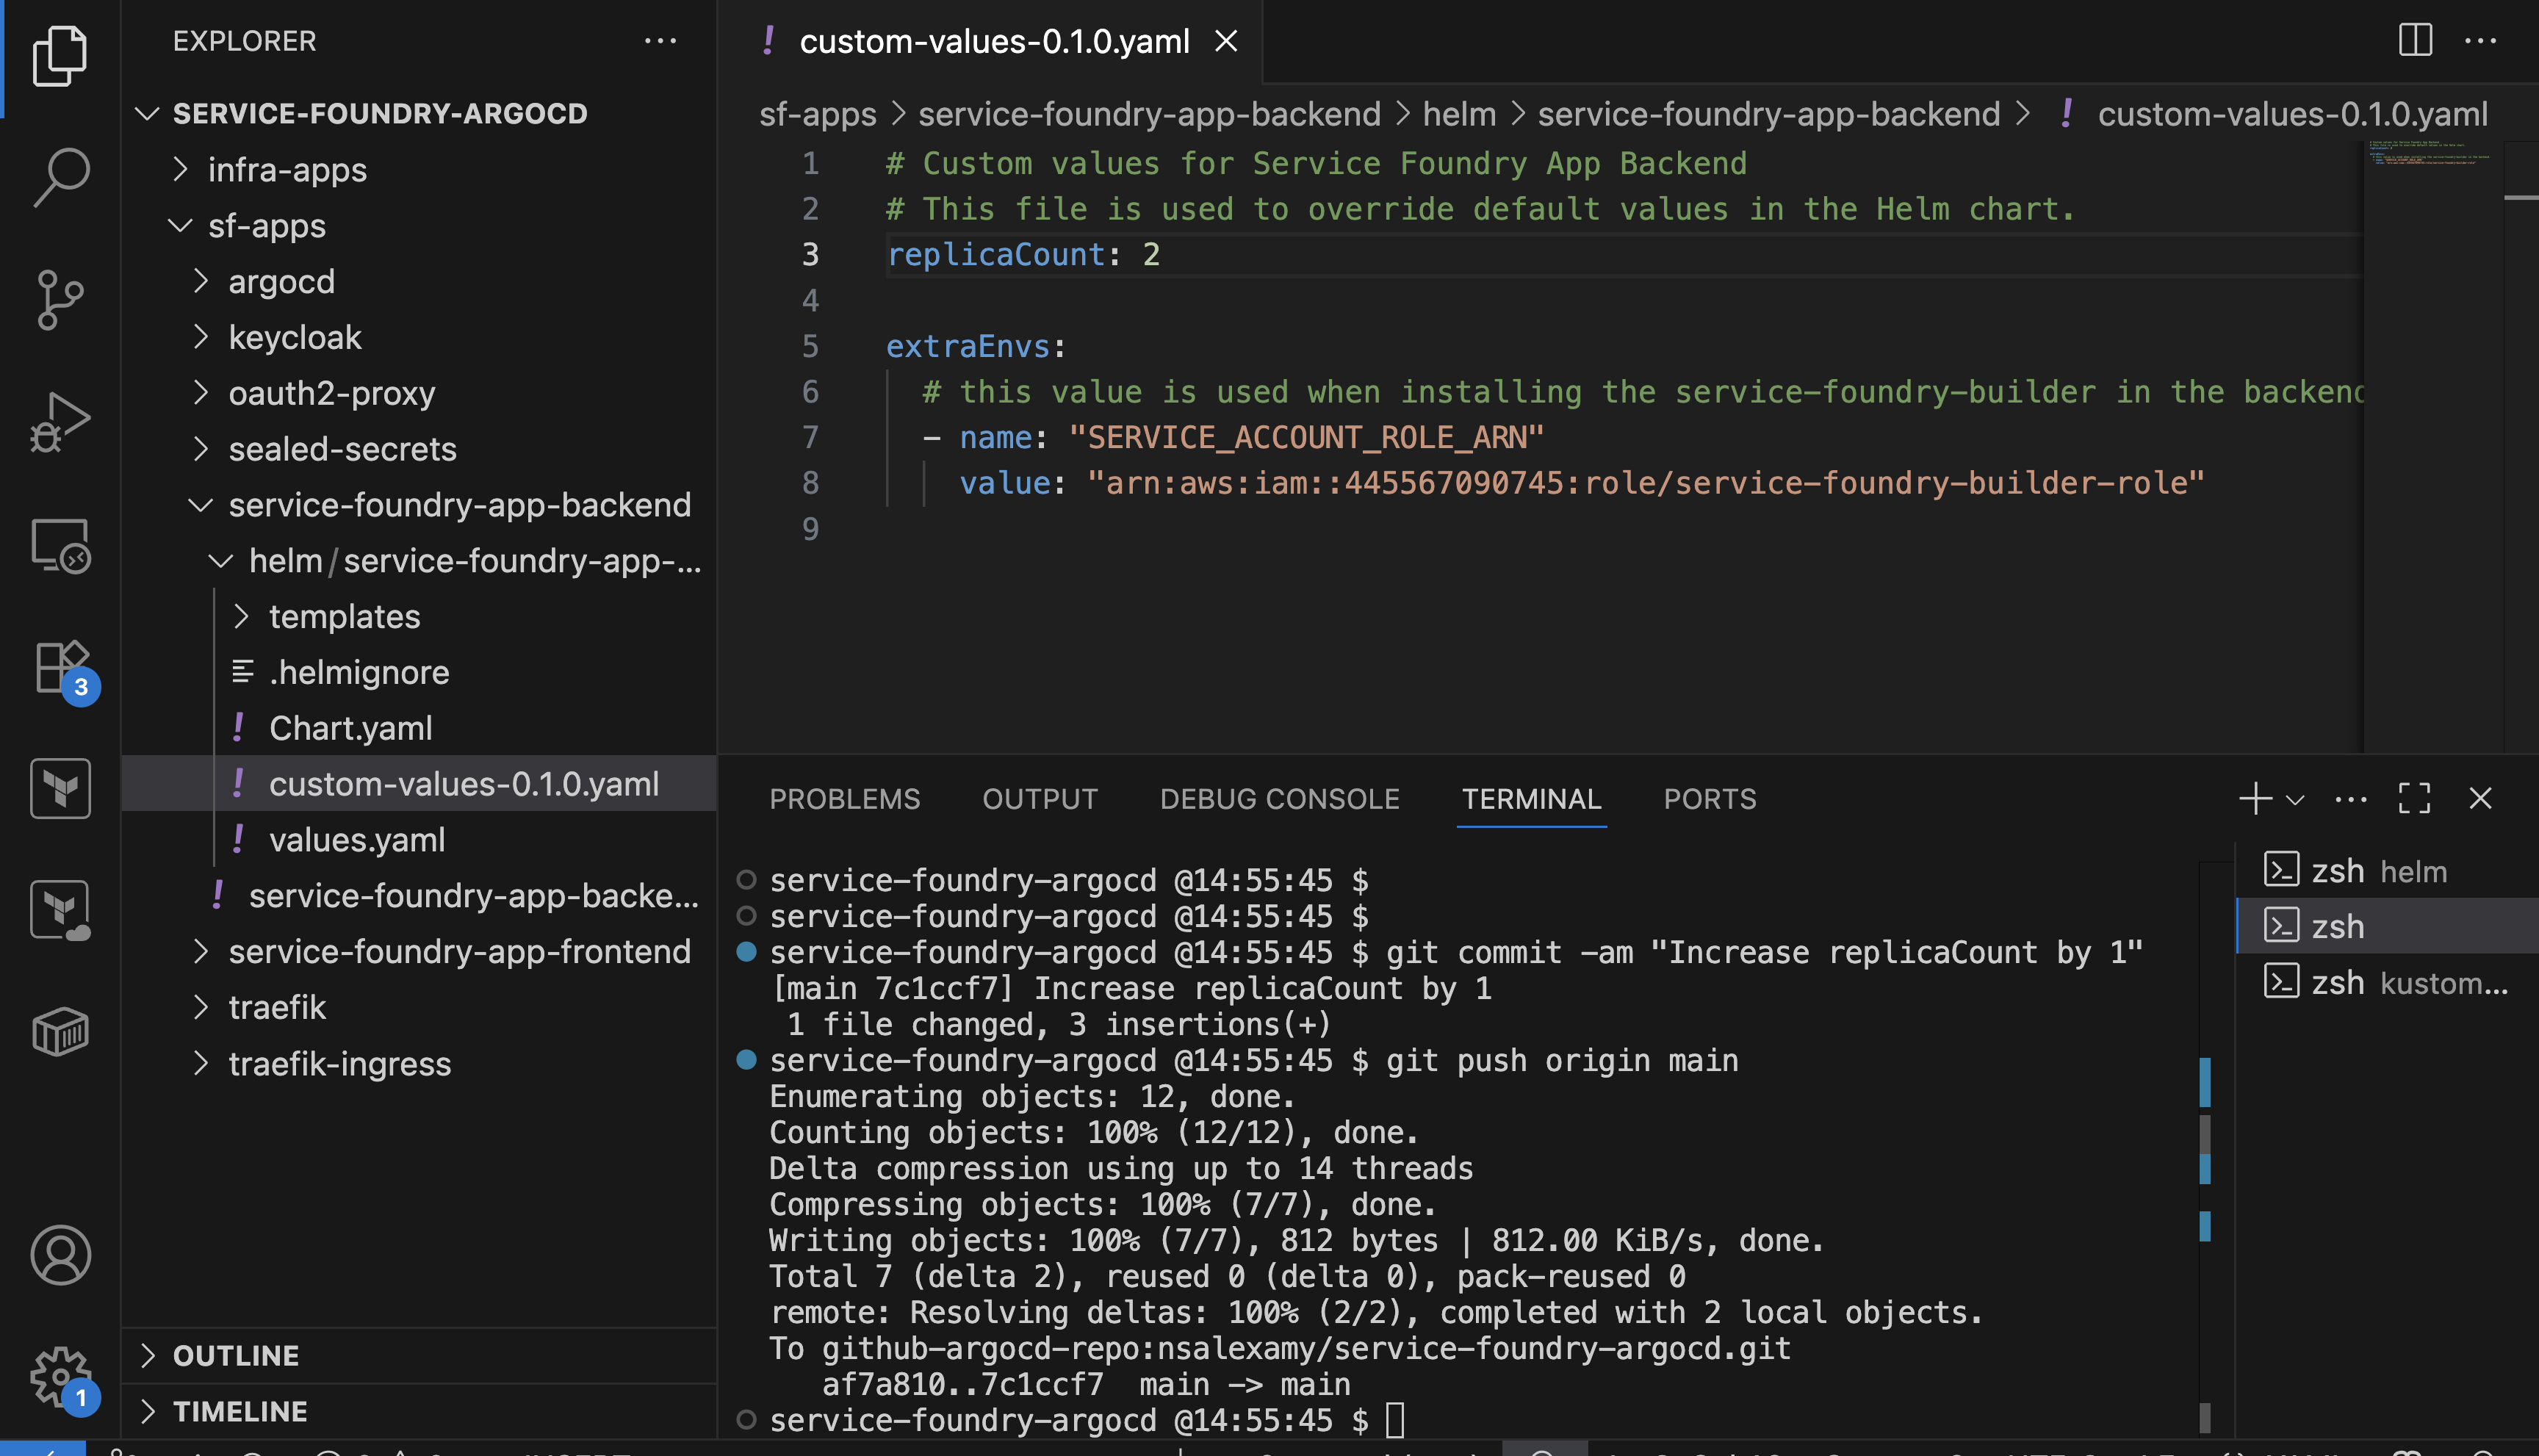Expand the argocd folder

pyautogui.click(x=419, y=281)
